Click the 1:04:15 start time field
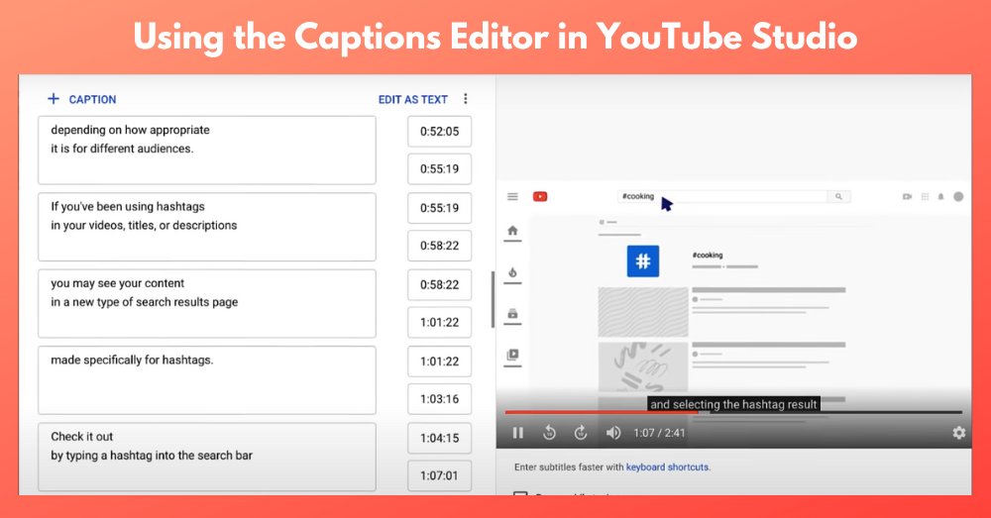This screenshot has height=518, width=991. point(439,438)
